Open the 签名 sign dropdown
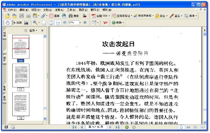The width and height of the screenshot is (210, 133). 182,16
